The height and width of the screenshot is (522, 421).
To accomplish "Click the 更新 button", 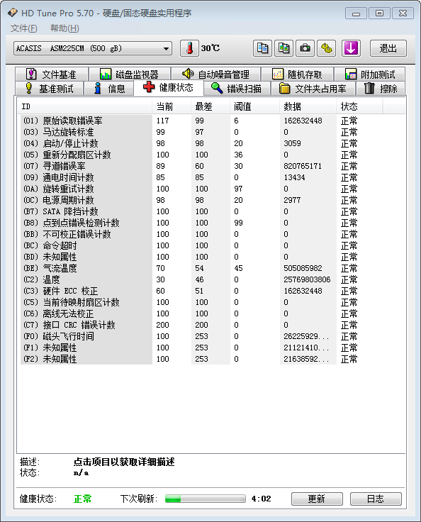I will pos(317,499).
